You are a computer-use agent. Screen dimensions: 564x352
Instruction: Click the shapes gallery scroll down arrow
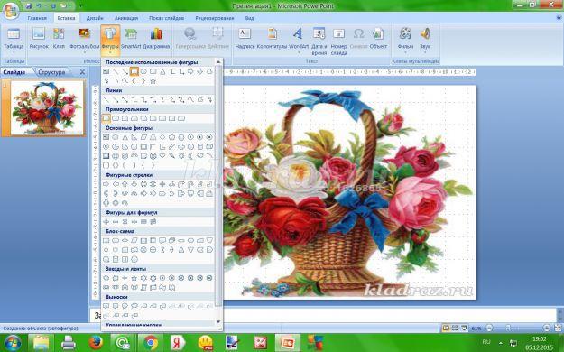(218, 321)
